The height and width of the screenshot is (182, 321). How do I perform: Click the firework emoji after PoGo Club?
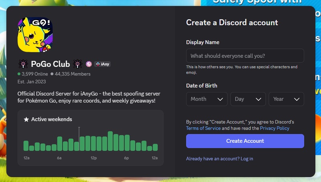[77, 64]
